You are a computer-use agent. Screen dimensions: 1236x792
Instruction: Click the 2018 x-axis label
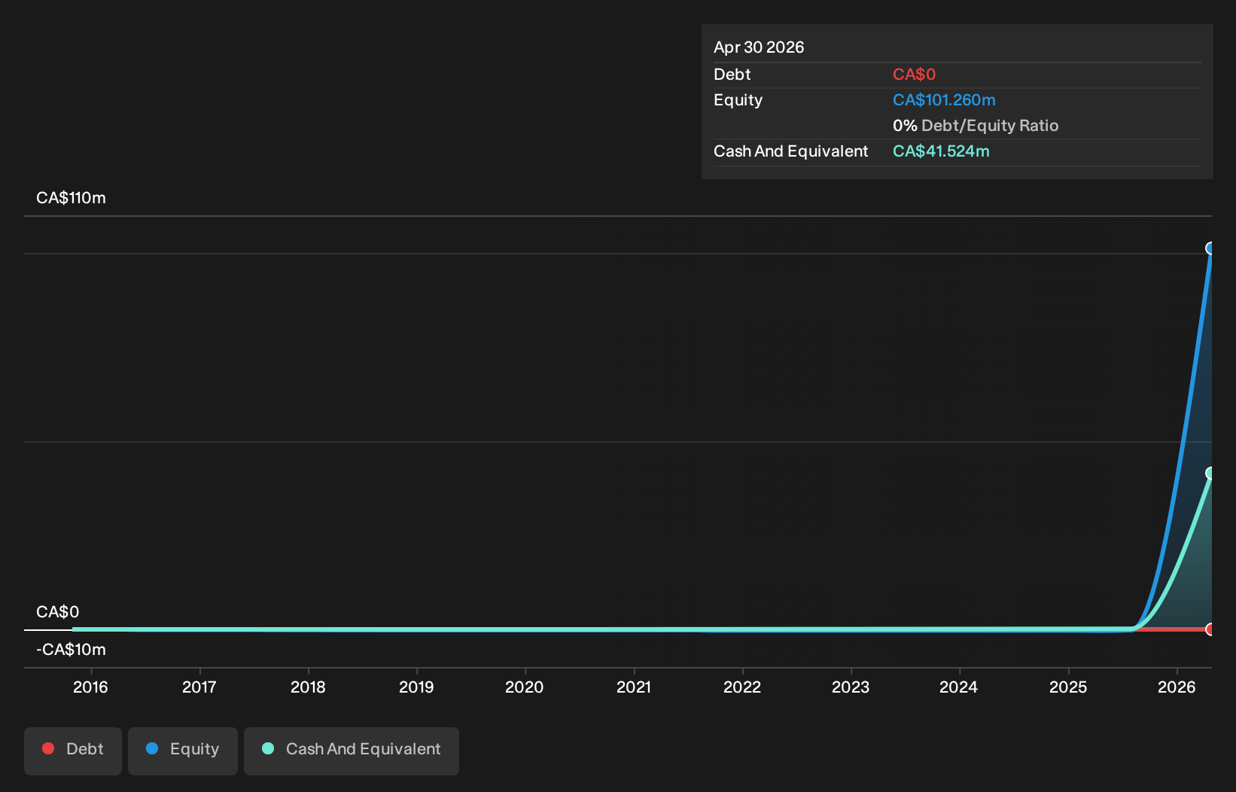pos(308,687)
